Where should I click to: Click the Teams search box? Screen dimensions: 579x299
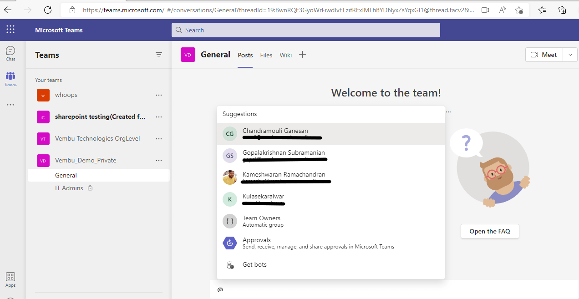306,30
